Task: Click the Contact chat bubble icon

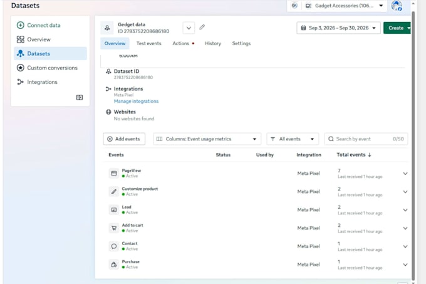Action: click(114, 246)
